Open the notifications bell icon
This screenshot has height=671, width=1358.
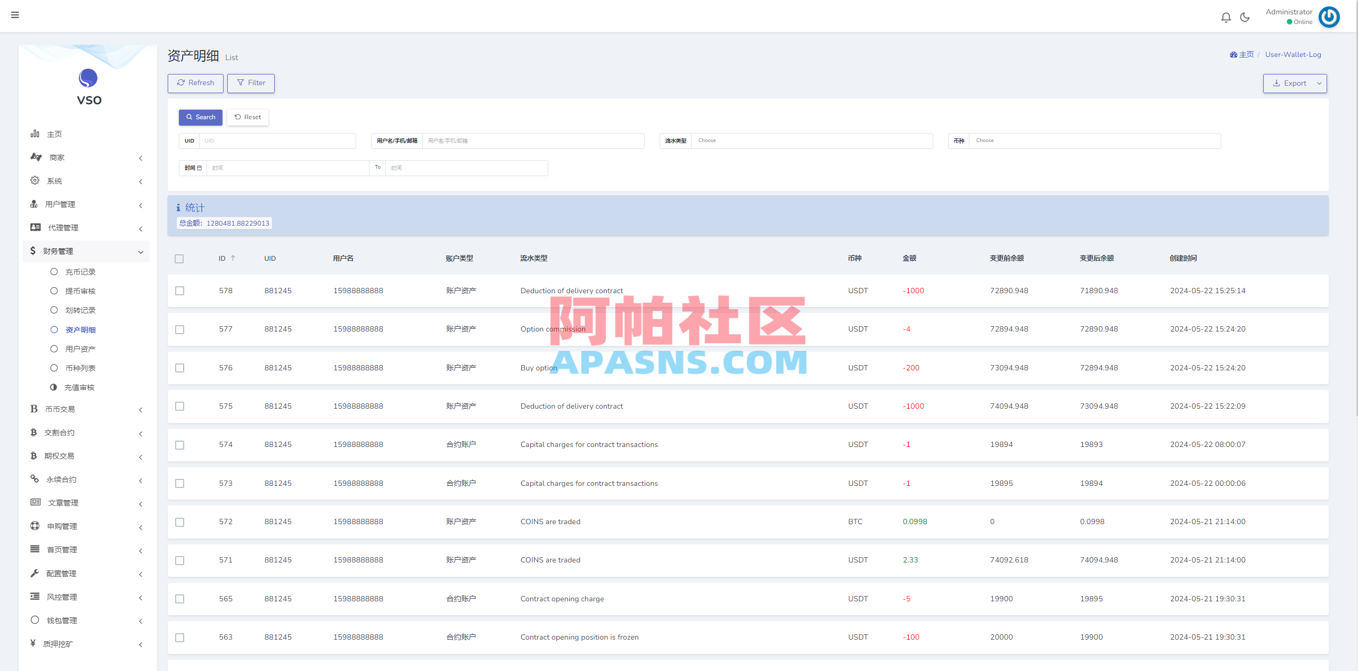tap(1226, 16)
